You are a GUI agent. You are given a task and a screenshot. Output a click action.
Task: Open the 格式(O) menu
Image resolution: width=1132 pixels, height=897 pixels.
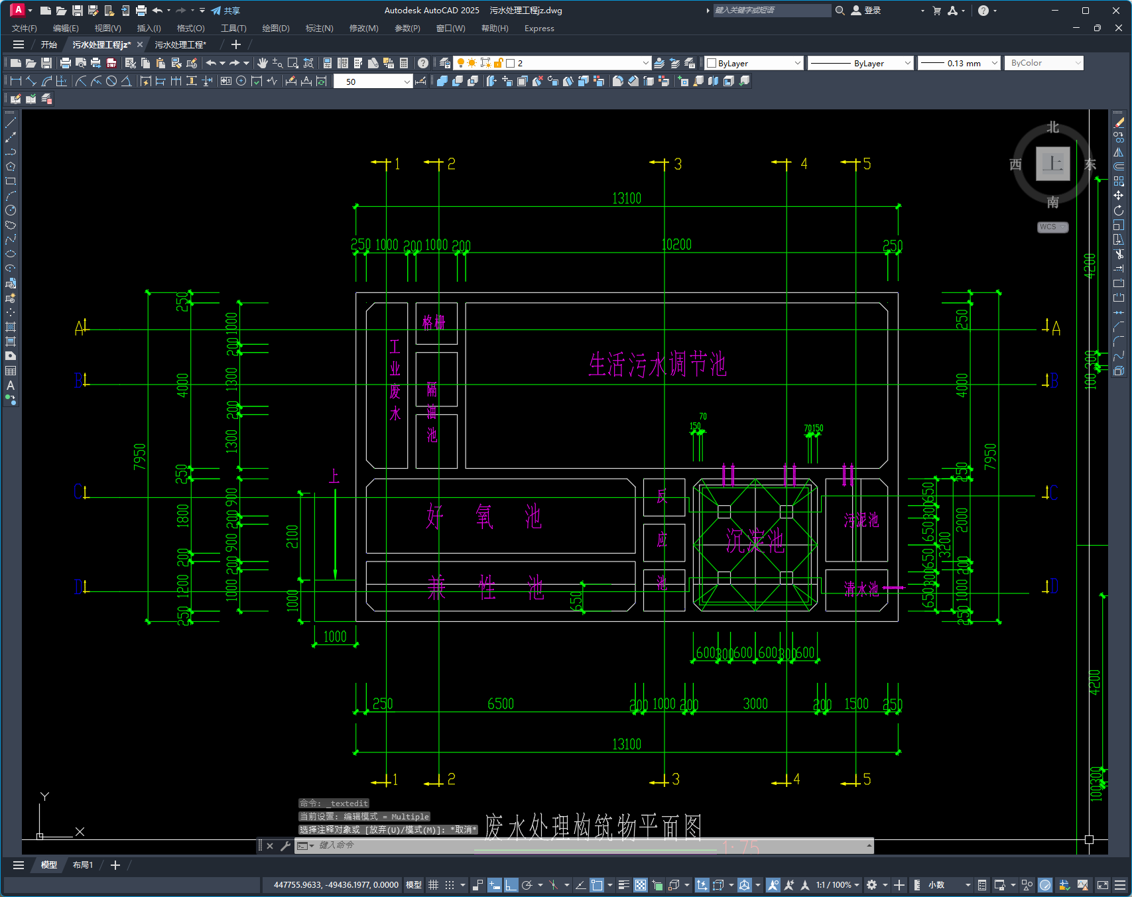pyautogui.click(x=190, y=29)
